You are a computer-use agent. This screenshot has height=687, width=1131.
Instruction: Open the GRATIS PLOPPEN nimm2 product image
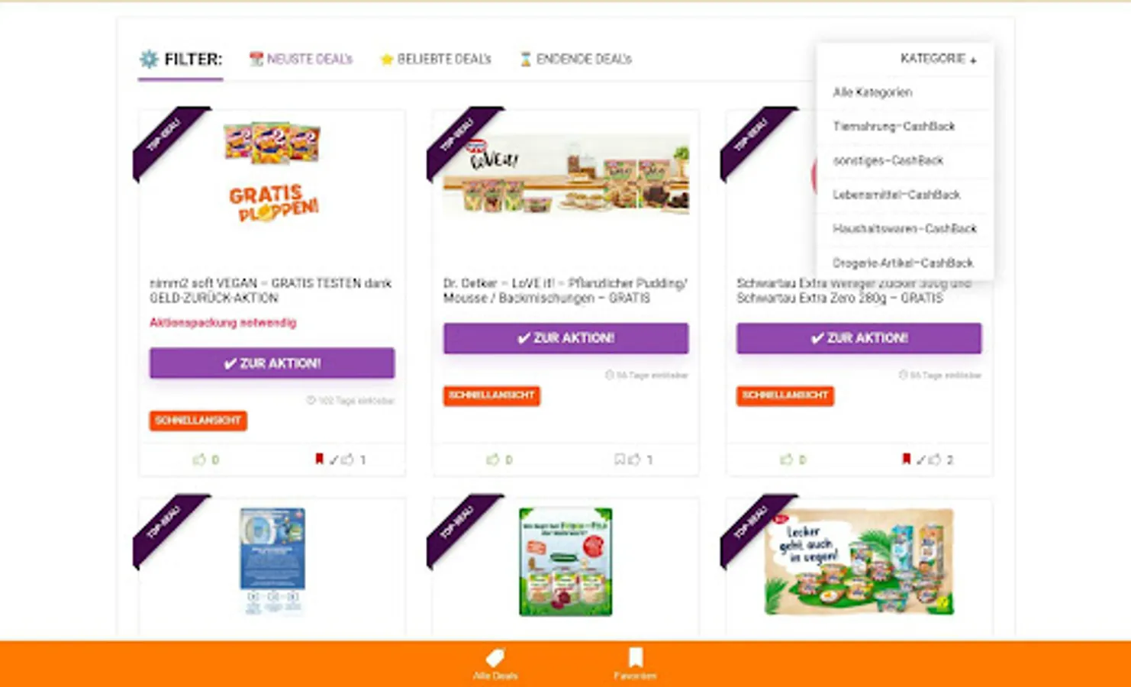272,172
